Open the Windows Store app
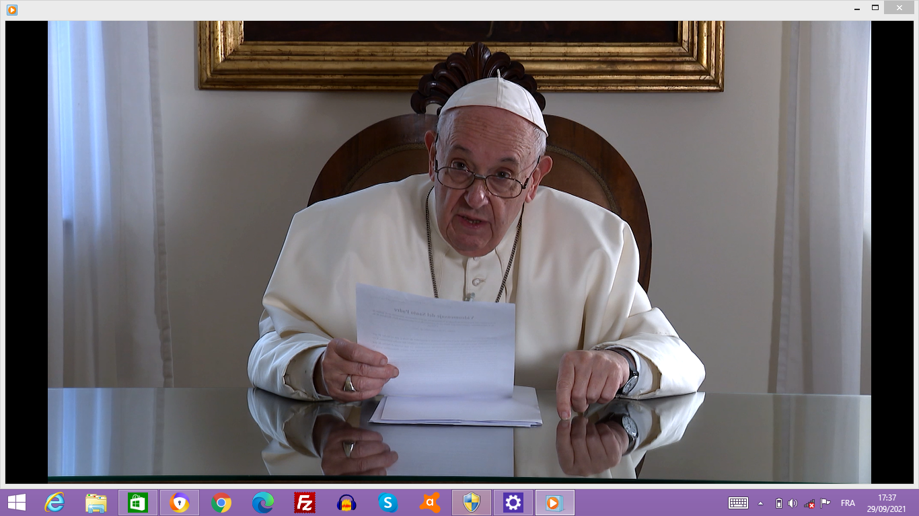This screenshot has width=919, height=516. [x=138, y=503]
